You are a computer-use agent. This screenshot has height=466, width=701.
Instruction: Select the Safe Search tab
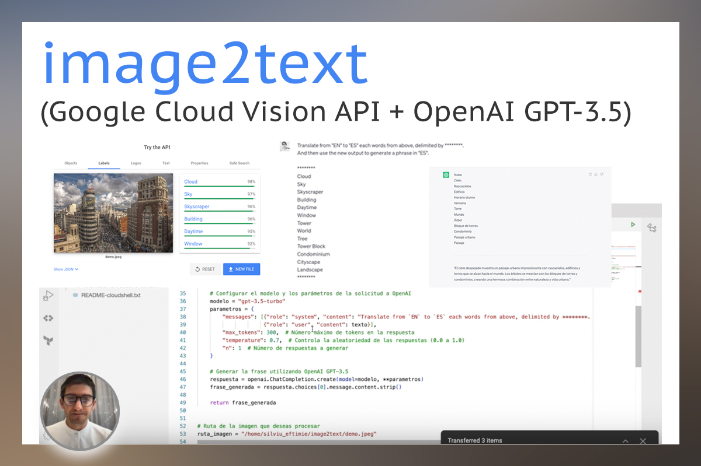[x=240, y=163]
